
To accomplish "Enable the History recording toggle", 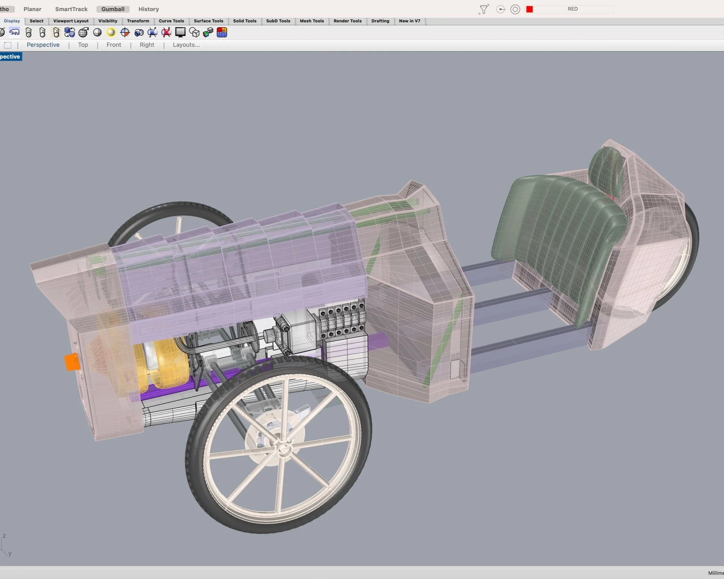I will coord(149,9).
